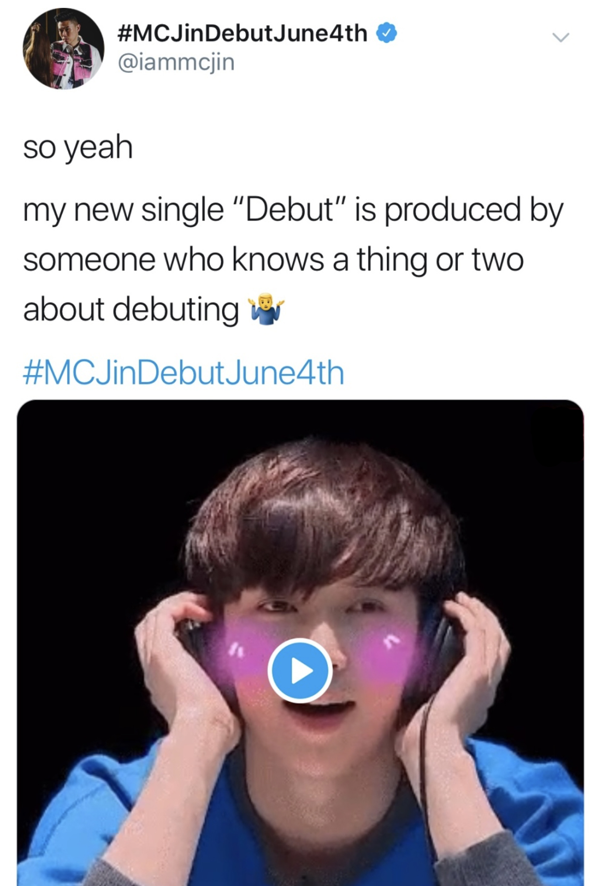Play the embedded tweet video
The width and height of the screenshot is (590, 886).
pyautogui.click(x=299, y=670)
